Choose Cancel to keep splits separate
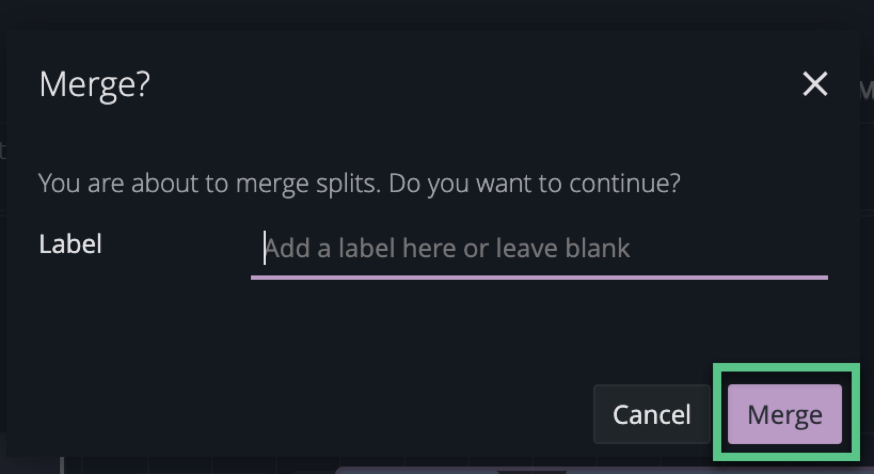The image size is (874, 474). tap(651, 414)
